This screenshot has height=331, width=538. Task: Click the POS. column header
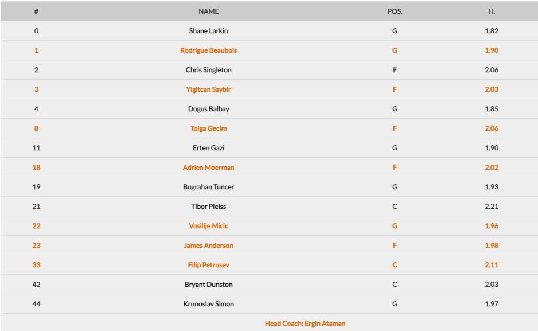pos(395,11)
